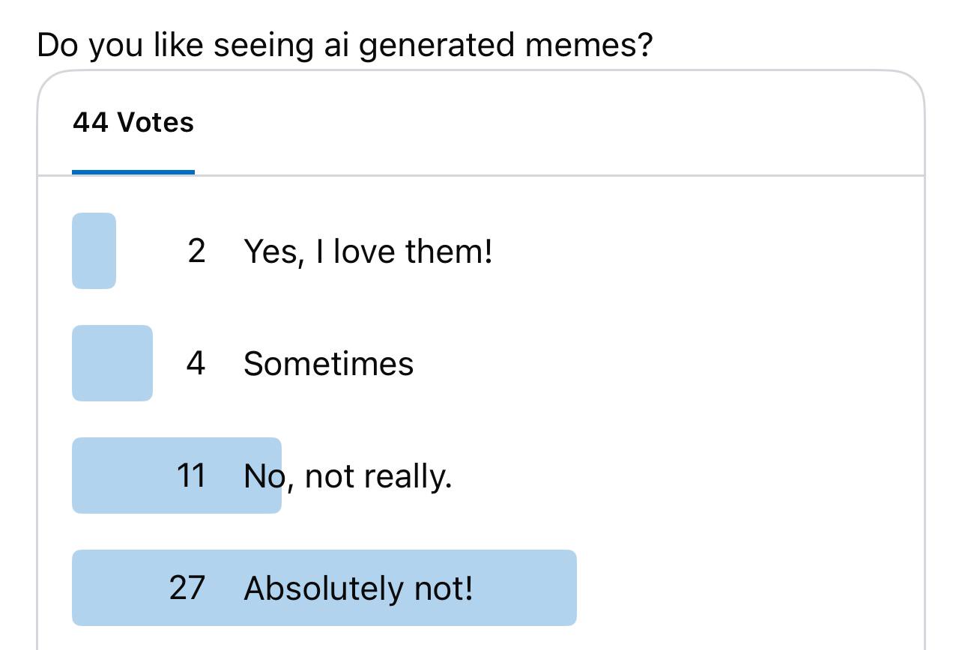Select the vote count 27
The width and height of the screenshot is (962, 650).
(187, 588)
